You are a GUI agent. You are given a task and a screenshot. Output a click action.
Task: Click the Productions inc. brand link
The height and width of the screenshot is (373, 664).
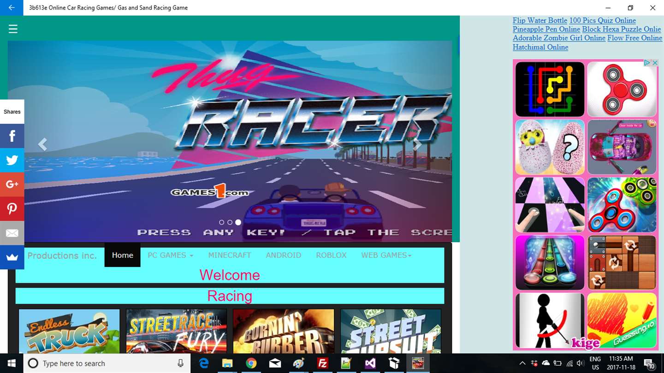click(62, 256)
